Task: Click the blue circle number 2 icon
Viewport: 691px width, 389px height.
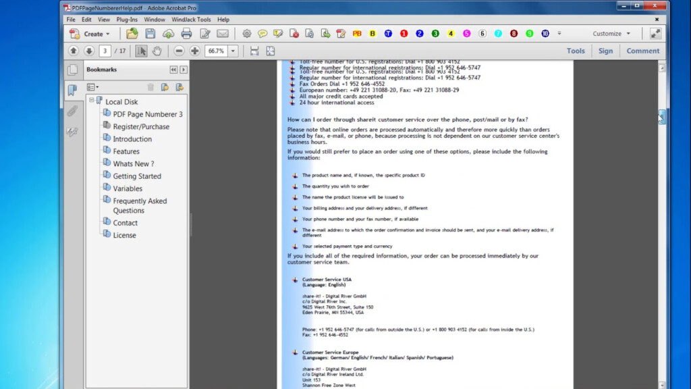Action: pyautogui.click(x=420, y=34)
